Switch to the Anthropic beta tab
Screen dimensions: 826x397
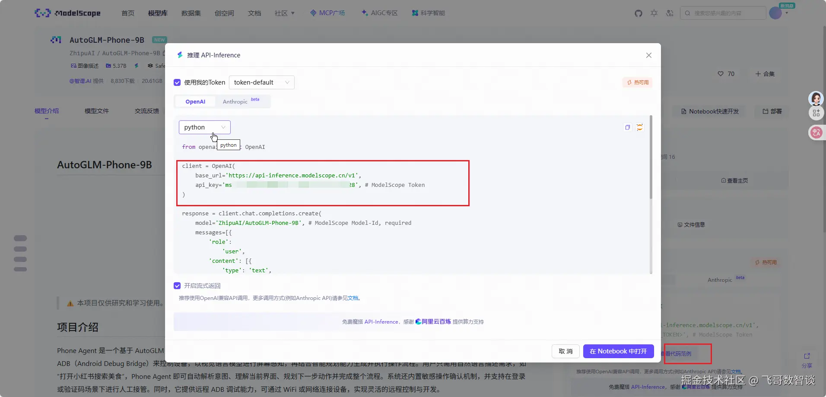[x=241, y=101]
